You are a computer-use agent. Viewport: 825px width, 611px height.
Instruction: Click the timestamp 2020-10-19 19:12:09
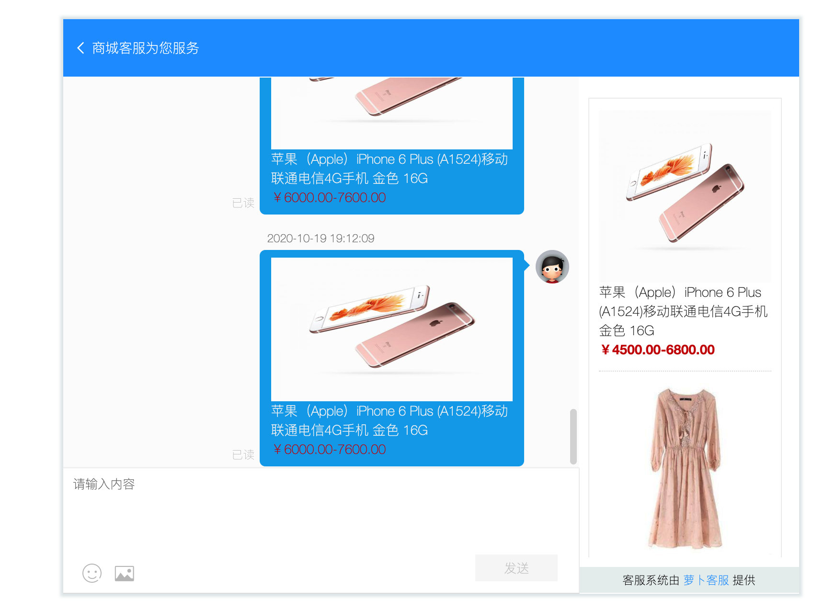point(321,238)
